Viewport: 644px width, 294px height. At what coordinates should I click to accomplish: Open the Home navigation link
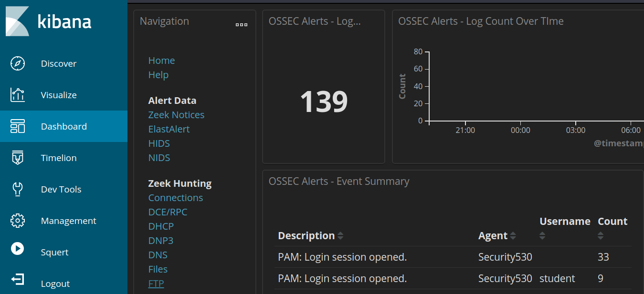click(161, 60)
